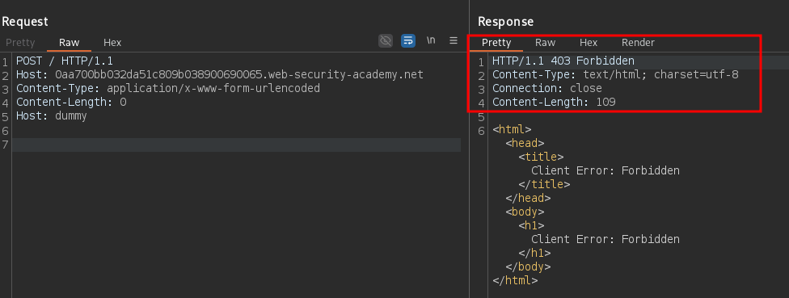The width and height of the screenshot is (789, 298).
Task: Select the Pretty tab in Response
Action: coord(496,43)
